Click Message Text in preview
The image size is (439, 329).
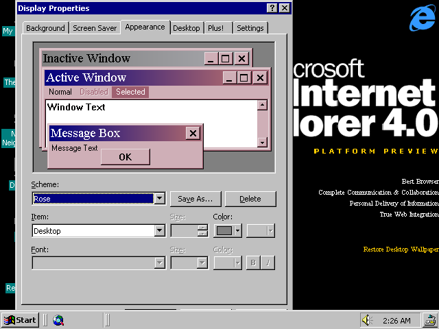pos(75,148)
